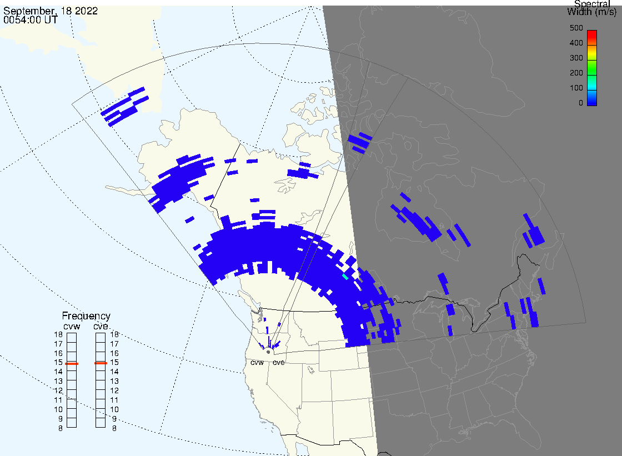Click the '200' value on color scale
This screenshot has width=622, height=456.
point(576,73)
